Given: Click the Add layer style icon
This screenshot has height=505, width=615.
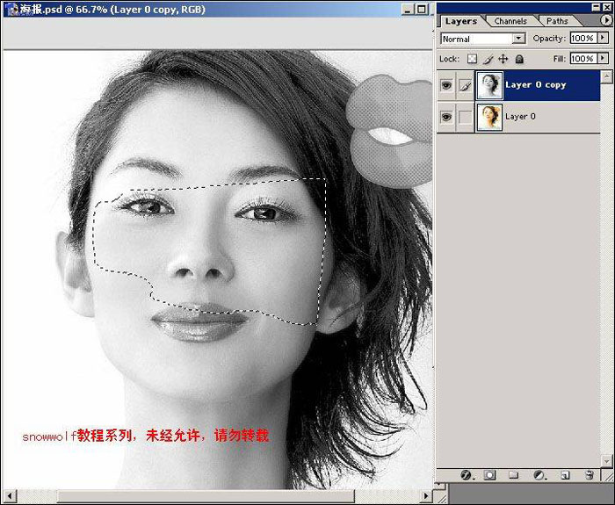Looking at the screenshot, I should click(467, 475).
